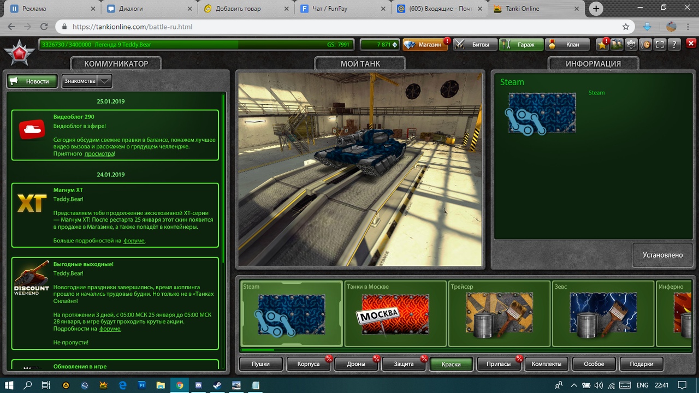The image size is (699, 393).
Task: Select the Новости news button
Action: (x=32, y=81)
